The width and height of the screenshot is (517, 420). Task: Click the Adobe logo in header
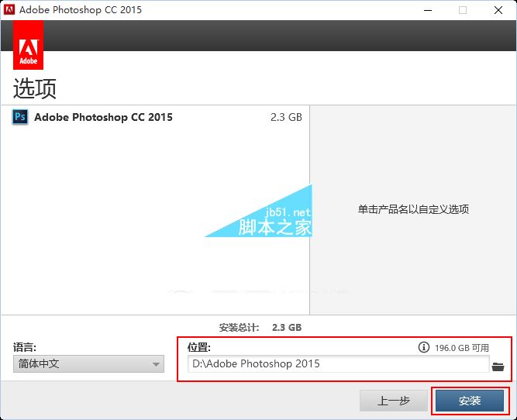[29, 45]
